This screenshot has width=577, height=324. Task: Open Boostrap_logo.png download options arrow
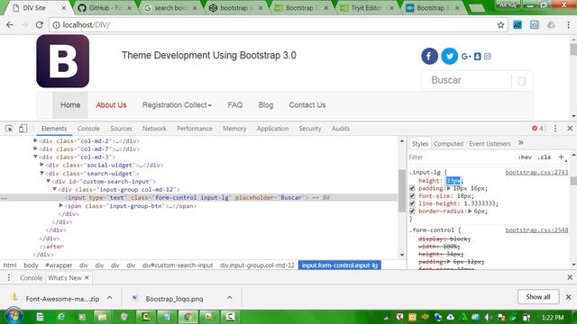(x=229, y=298)
